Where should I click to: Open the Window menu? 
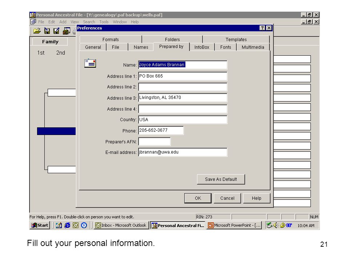(x=120, y=22)
